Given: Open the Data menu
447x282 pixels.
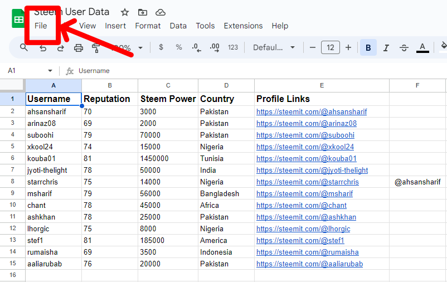Looking at the screenshot, I should pyautogui.click(x=178, y=26).
